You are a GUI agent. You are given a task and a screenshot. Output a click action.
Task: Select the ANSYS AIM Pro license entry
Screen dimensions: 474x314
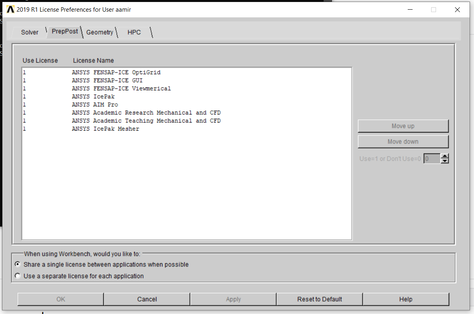95,104
